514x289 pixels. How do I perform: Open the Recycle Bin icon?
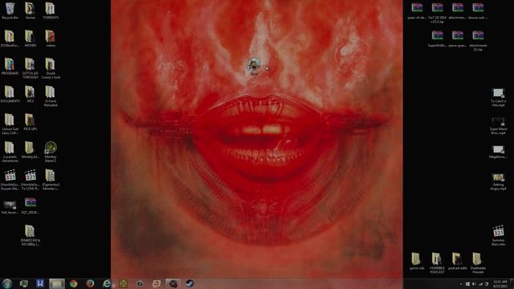(x=10, y=10)
